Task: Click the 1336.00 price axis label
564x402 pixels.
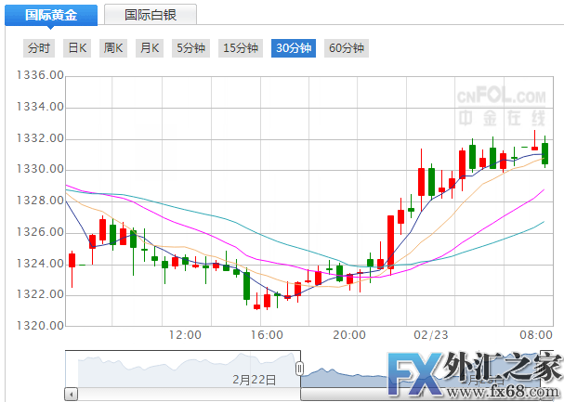Action: pos(40,75)
